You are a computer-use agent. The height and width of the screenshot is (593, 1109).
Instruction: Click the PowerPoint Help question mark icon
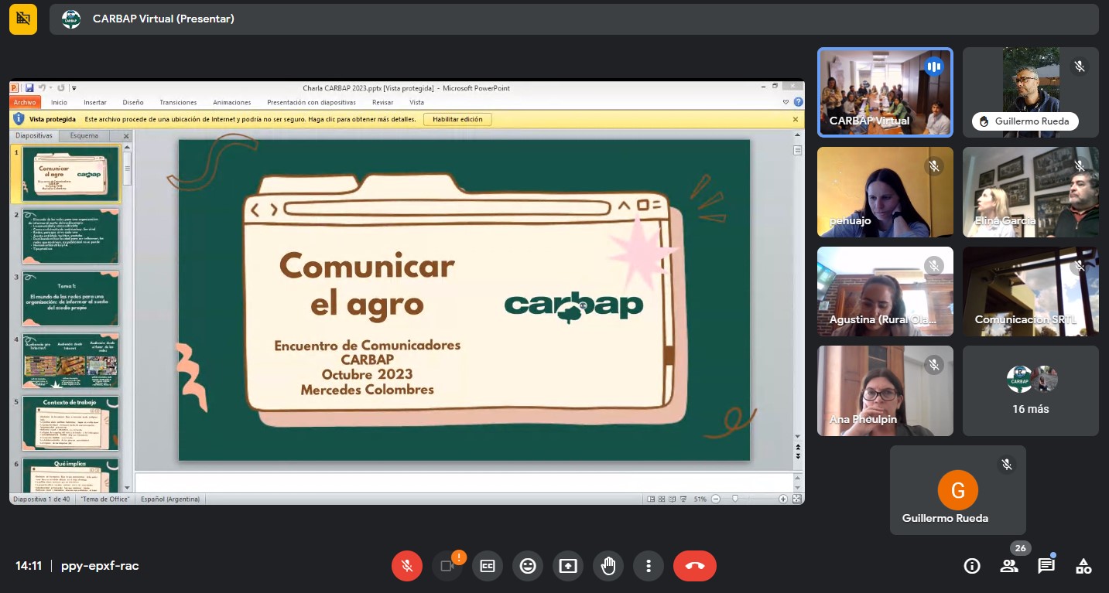pos(798,102)
